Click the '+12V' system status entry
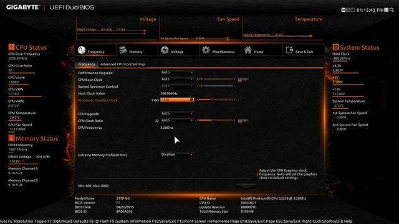399x224 pixels. click(339, 91)
